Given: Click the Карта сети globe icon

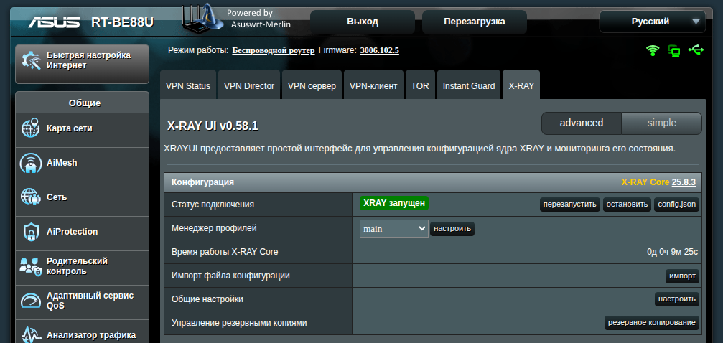Looking at the screenshot, I should [31, 128].
